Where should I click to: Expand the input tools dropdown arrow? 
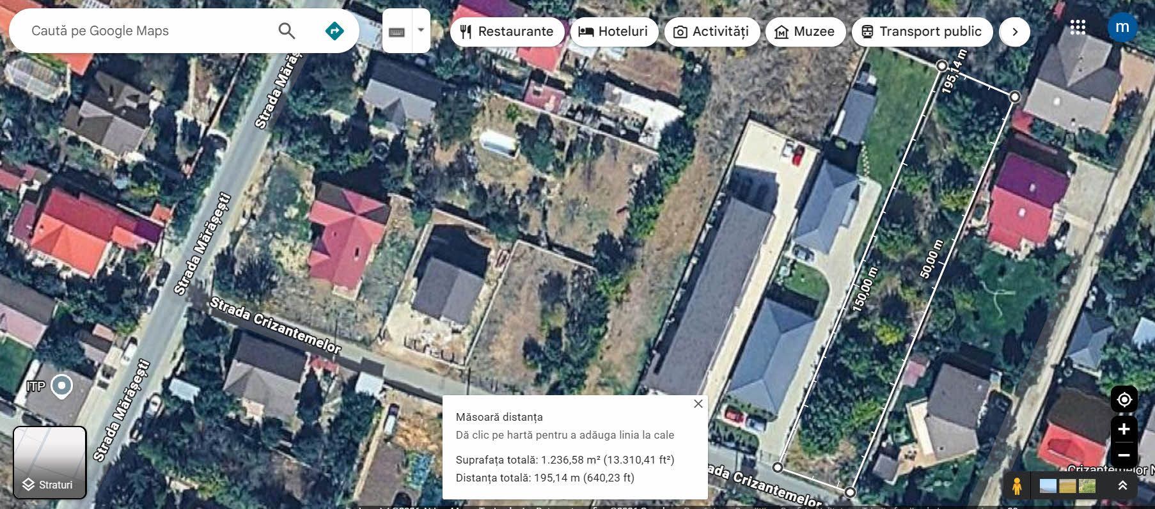(421, 30)
